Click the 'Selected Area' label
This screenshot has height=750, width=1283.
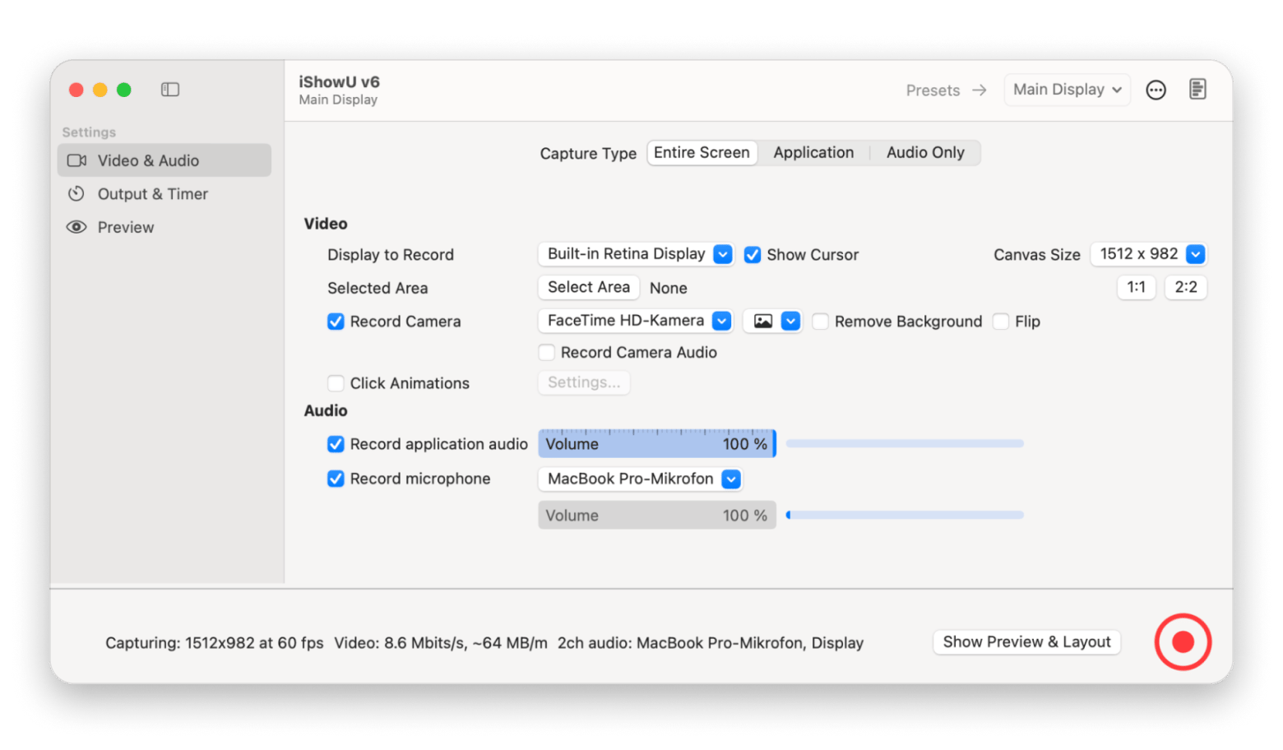coord(377,288)
